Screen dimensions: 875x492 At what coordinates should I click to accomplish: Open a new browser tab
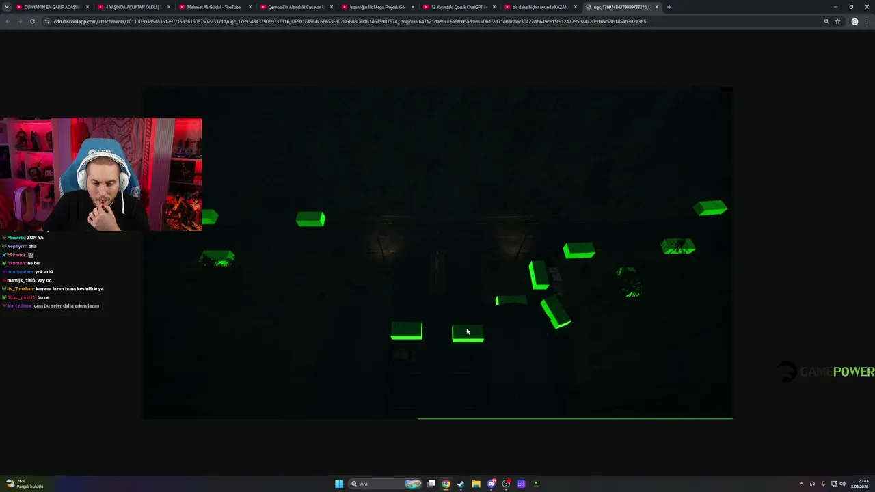[x=669, y=7]
